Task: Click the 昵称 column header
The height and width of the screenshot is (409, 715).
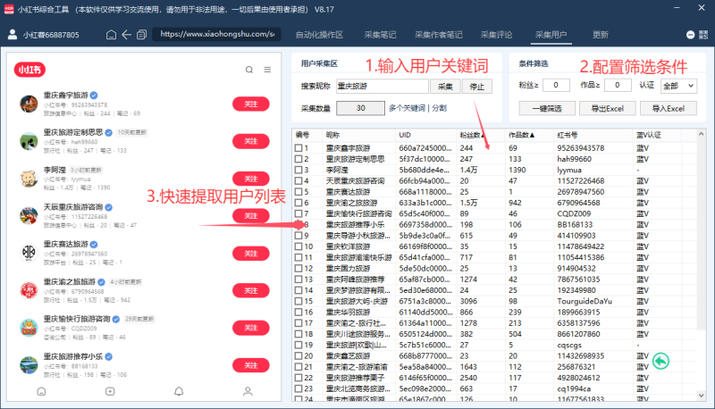Action: click(x=358, y=135)
